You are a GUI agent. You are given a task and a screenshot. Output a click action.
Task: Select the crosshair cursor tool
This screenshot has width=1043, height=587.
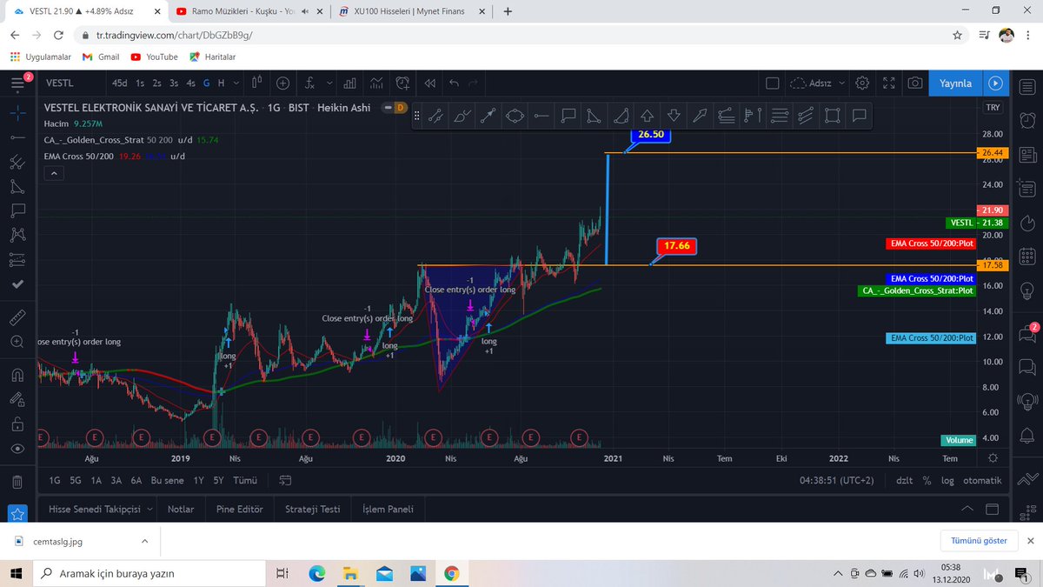pos(17,112)
